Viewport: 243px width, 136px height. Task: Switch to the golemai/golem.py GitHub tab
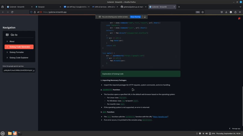pyautogui.click(x=133, y=7)
